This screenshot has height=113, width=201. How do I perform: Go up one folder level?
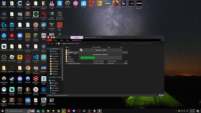[56, 44]
